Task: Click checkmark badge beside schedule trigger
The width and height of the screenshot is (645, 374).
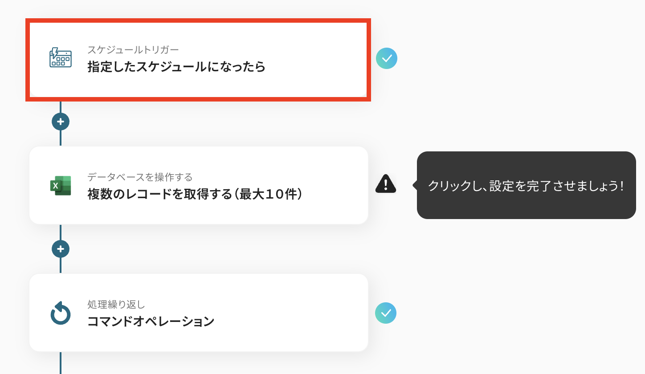Action: [386, 58]
